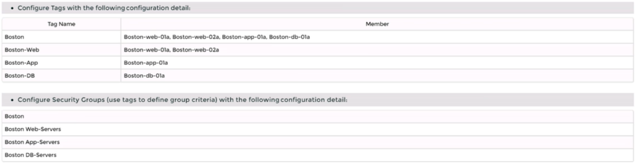Select the Boston DB-Servers security group row
The width and height of the screenshot is (636, 163).
pyautogui.click(x=318, y=155)
